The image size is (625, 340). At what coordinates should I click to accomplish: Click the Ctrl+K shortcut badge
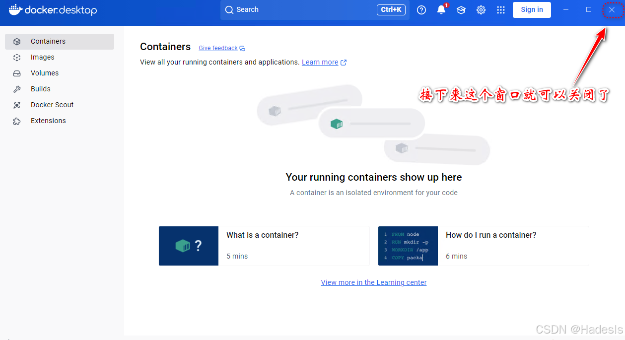(x=391, y=10)
